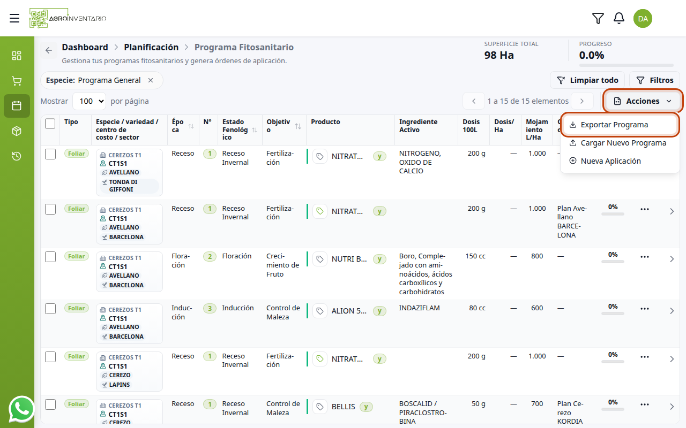Click tag icon beside BELLIS product

tap(320, 407)
